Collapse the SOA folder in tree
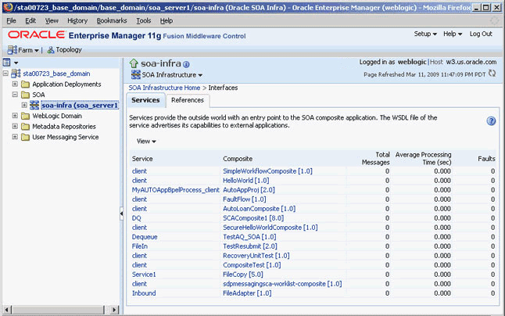The width and height of the screenshot is (505, 316). point(15,95)
